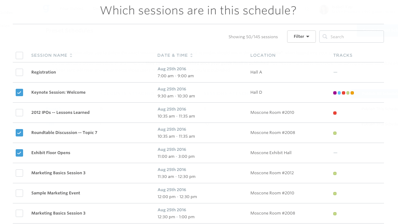Toggle the select-all checkbox in the header
This screenshot has height=224, width=398.
point(19,55)
